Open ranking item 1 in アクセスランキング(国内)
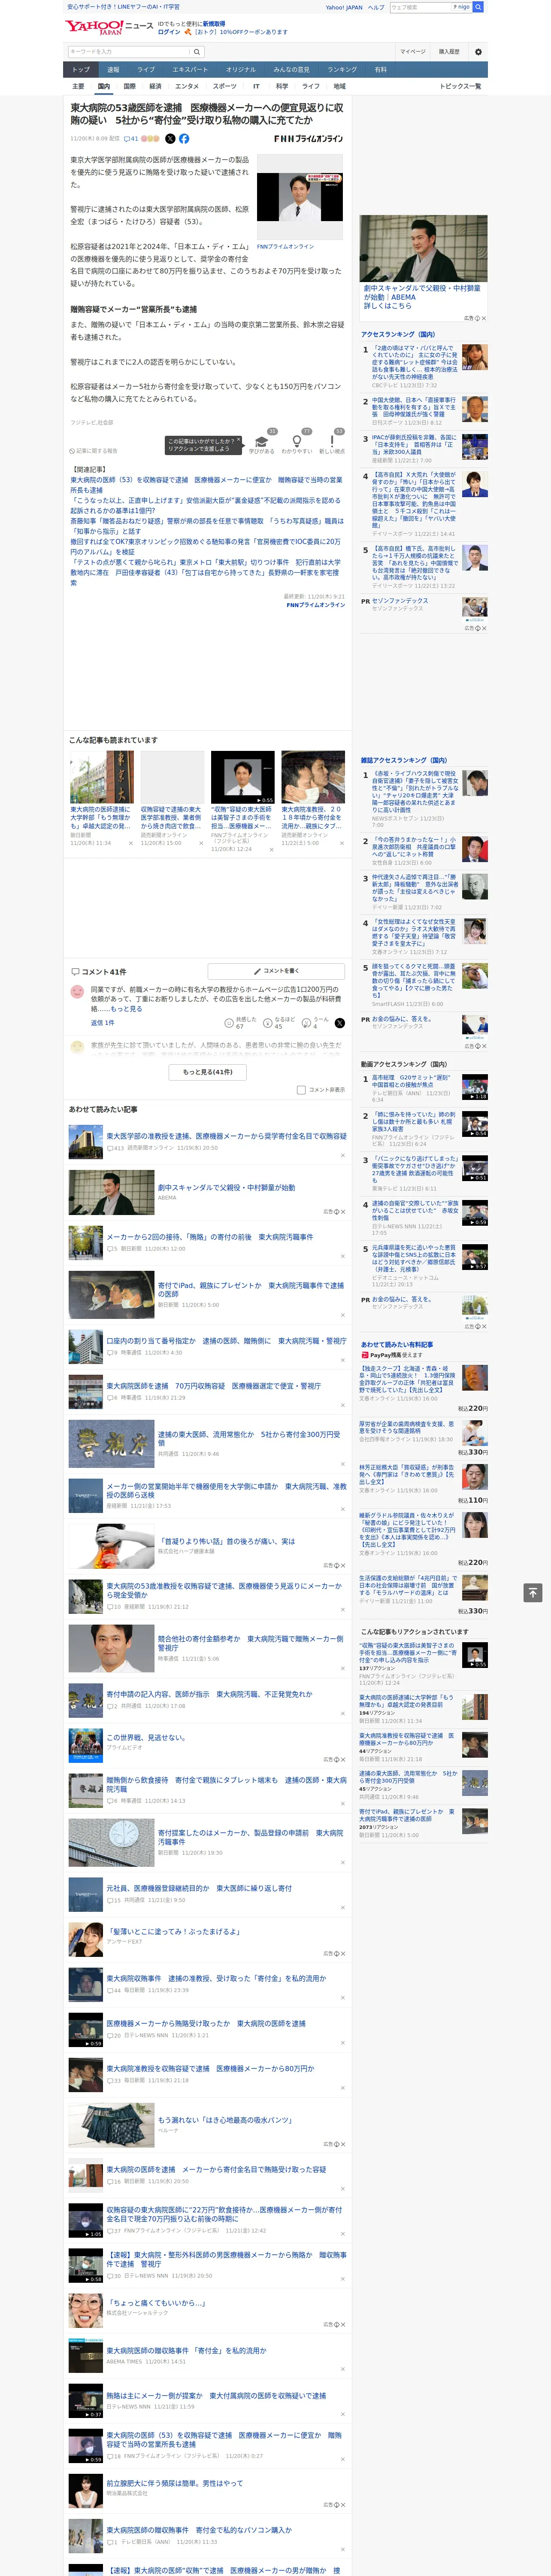Screen dimensions: 551x2576 click(x=415, y=361)
